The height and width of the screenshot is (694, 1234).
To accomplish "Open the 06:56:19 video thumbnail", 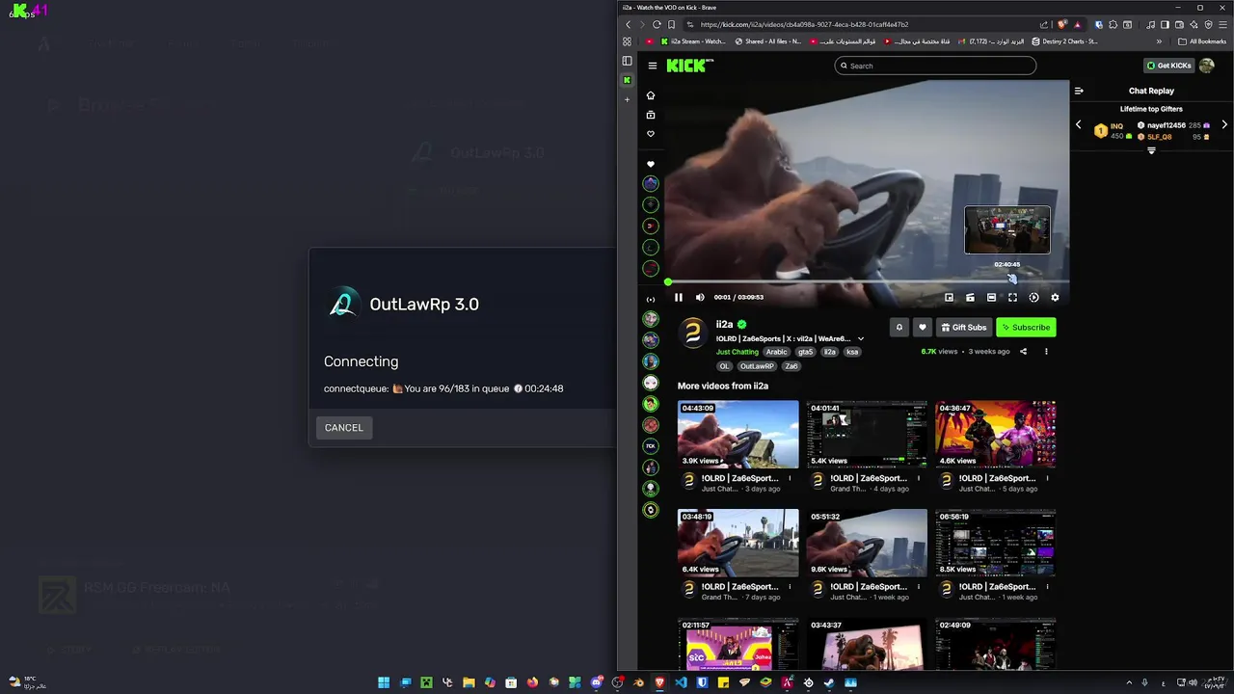I will [x=995, y=543].
